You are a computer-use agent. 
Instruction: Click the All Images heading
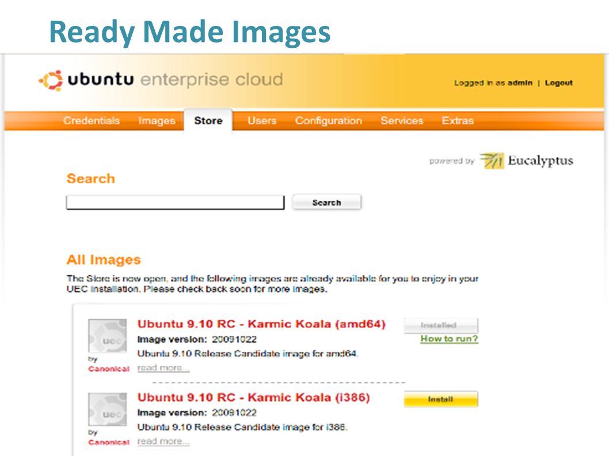point(104,260)
